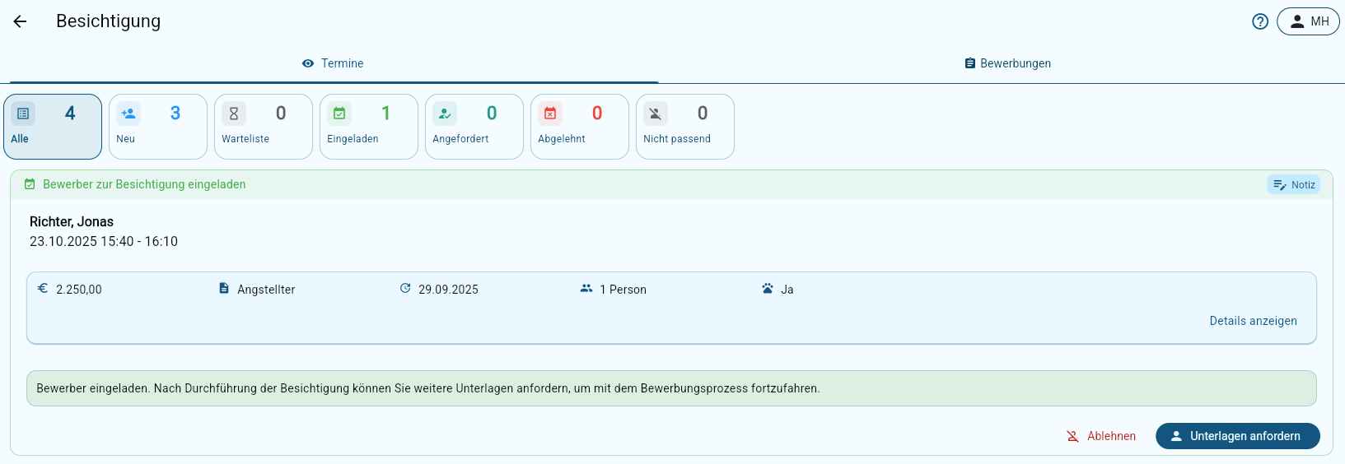Open Details anzeigen link
The image size is (1345, 464).
coord(1253,321)
